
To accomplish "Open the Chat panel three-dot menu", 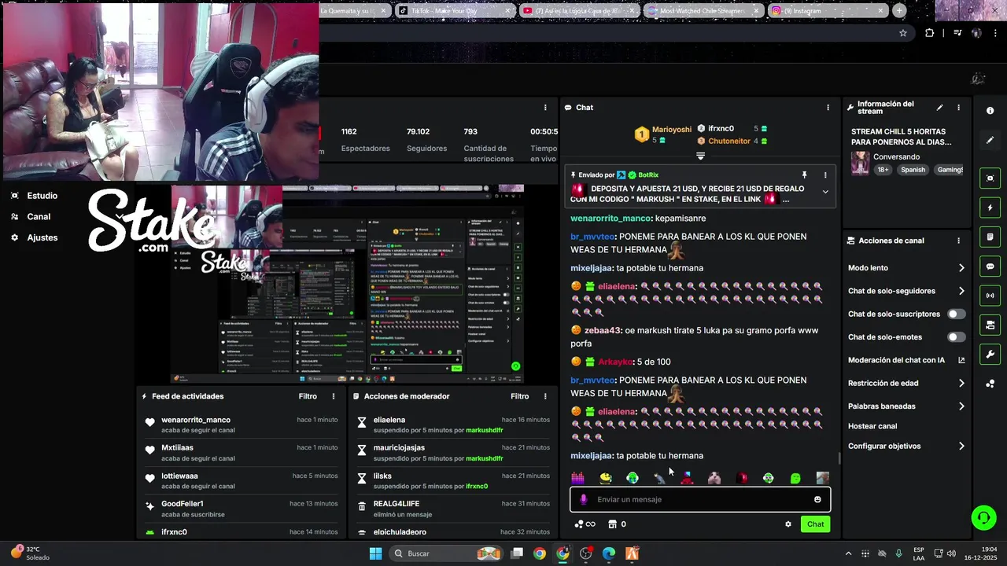I will (x=827, y=108).
